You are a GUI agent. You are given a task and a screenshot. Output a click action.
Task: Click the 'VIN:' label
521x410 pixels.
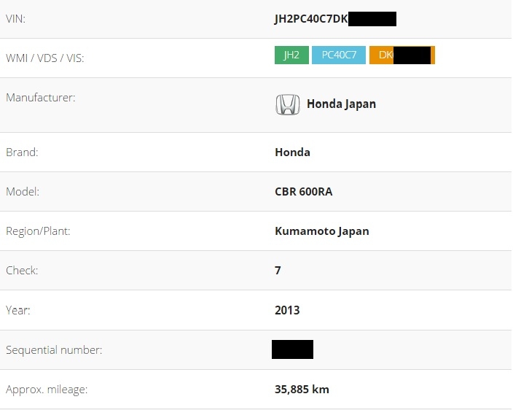15,19
